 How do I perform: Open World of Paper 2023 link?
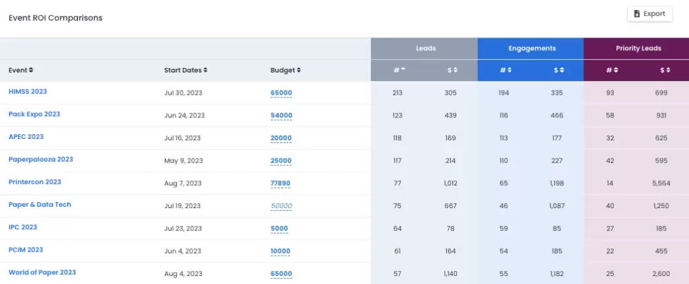pyautogui.click(x=42, y=273)
